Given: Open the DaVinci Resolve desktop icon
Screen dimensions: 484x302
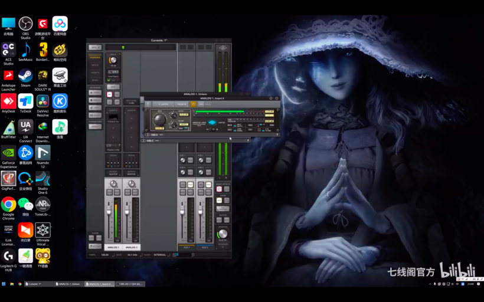Looking at the screenshot, I should (x=42, y=106).
